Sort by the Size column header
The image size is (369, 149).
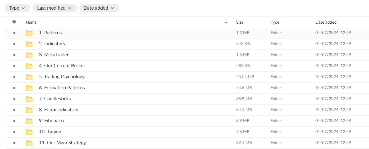tap(240, 22)
